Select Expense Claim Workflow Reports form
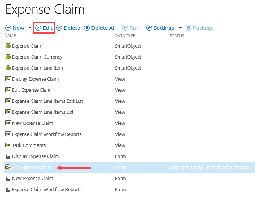This screenshot has width=255, height=197. click(x=47, y=190)
